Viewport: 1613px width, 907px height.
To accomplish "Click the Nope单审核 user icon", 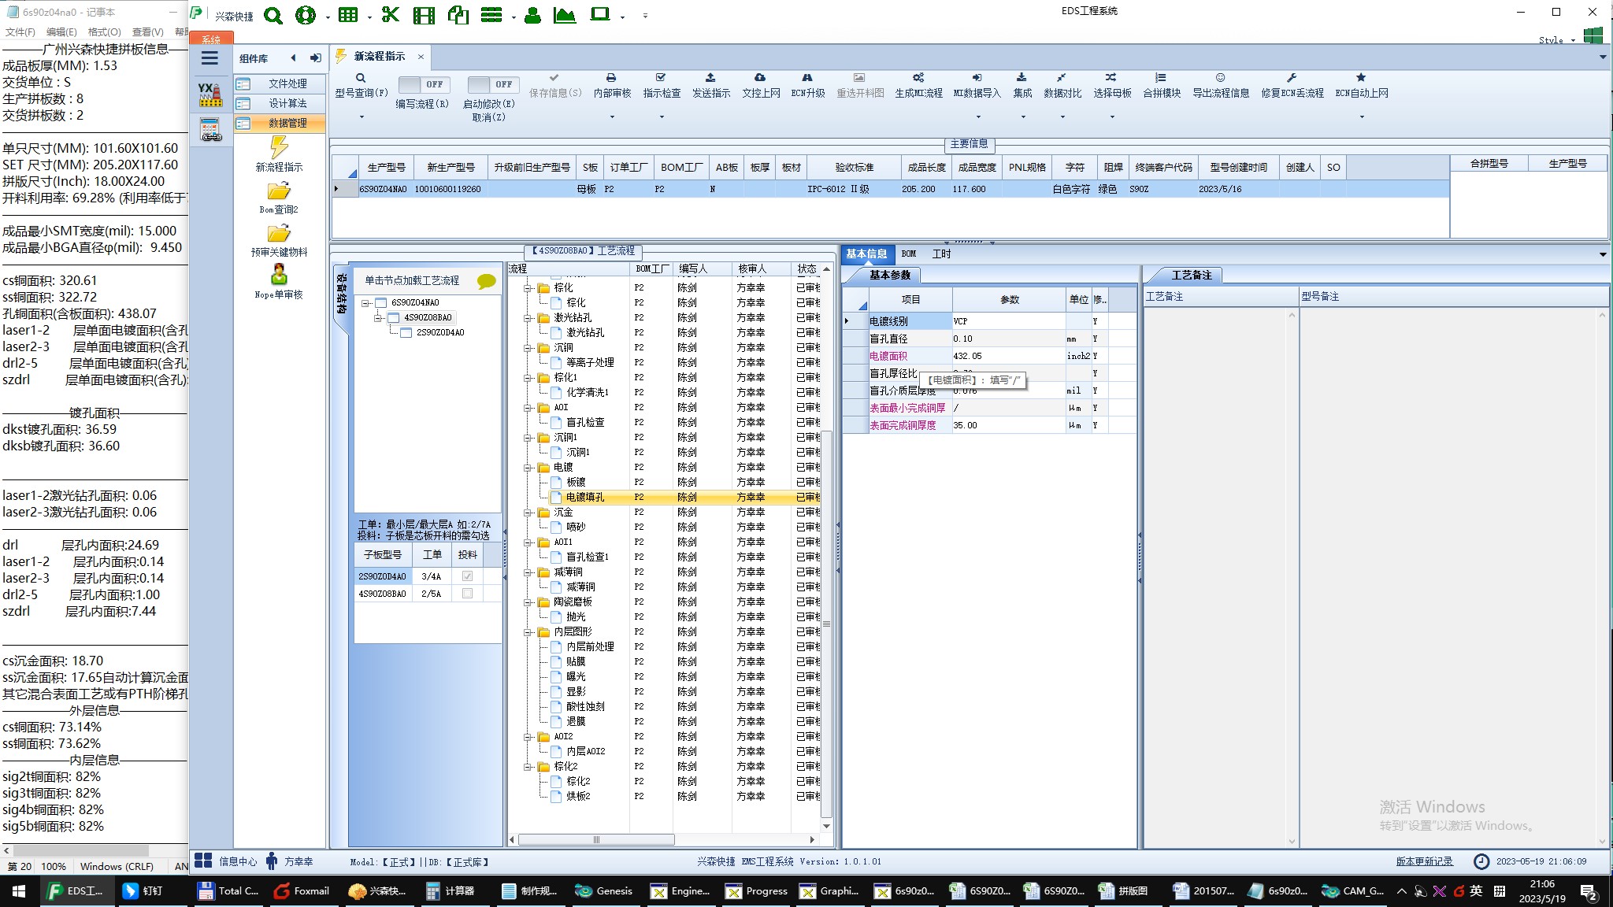I will pos(279,275).
